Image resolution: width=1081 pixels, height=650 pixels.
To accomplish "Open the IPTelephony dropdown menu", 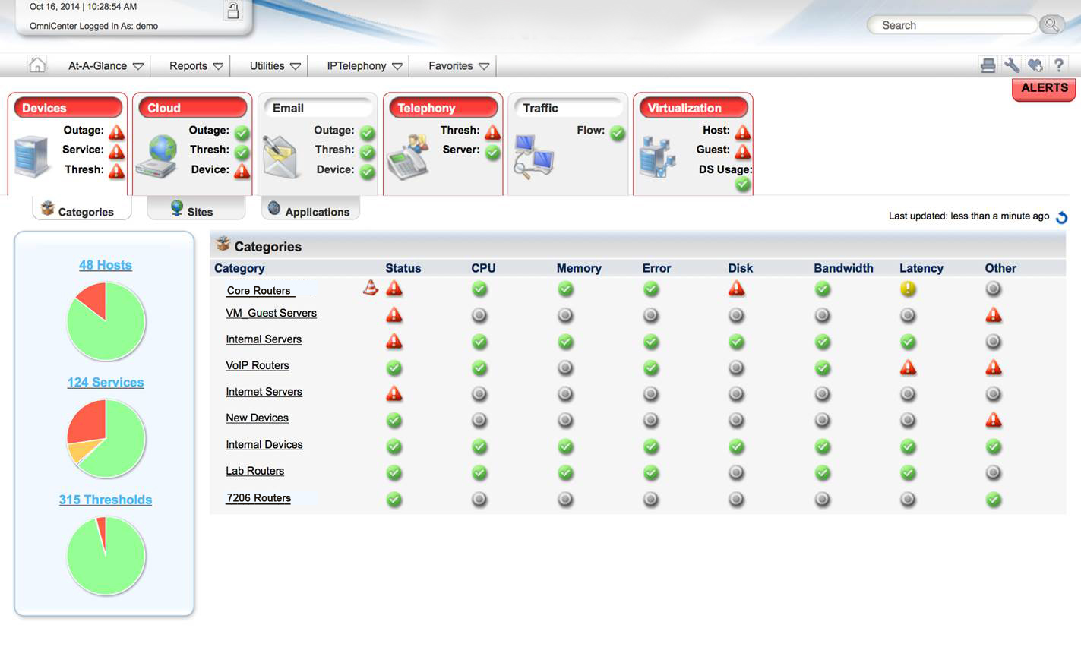I will [x=365, y=66].
